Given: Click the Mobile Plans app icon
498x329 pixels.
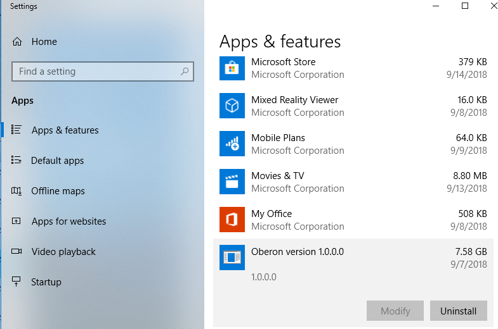Looking at the screenshot, I should 232,144.
